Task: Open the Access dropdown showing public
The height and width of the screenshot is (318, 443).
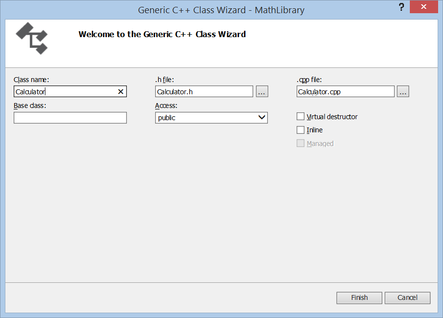Action: point(211,118)
